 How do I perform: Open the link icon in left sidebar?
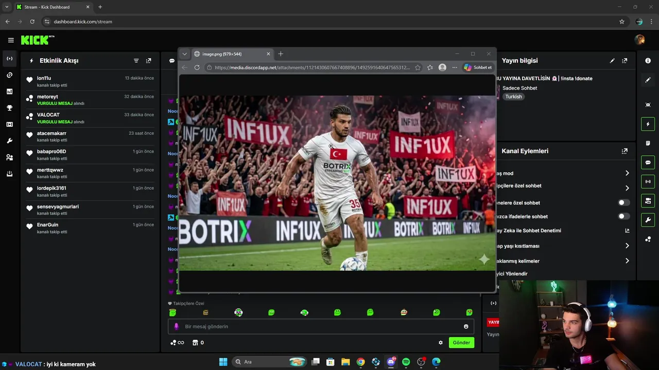[9, 75]
